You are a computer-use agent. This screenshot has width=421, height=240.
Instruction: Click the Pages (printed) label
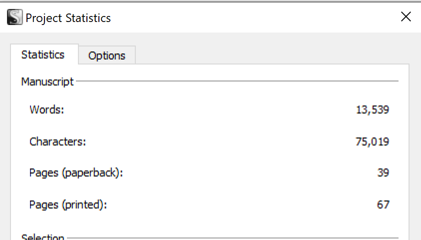tap(68, 205)
